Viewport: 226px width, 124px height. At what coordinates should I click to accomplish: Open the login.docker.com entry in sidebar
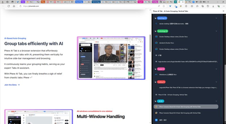point(186,61)
